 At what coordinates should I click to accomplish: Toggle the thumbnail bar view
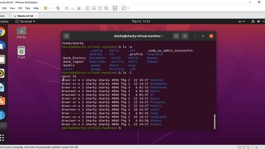coord(94,8)
